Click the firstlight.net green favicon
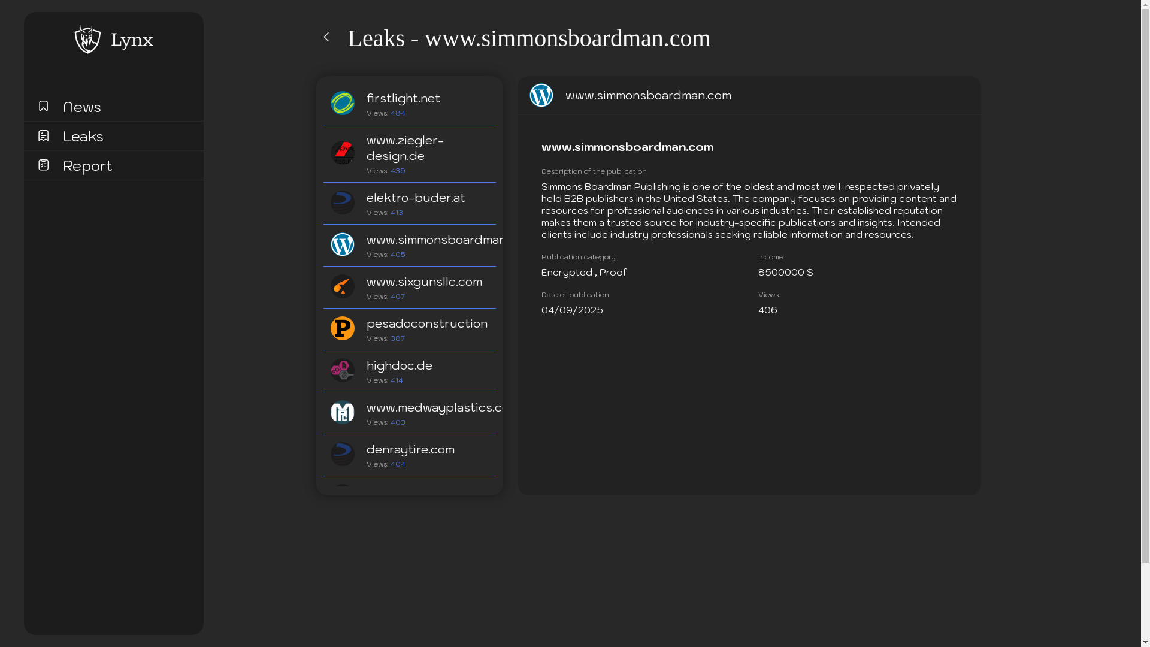Image resolution: width=1150 pixels, height=647 pixels. coord(342,103)
